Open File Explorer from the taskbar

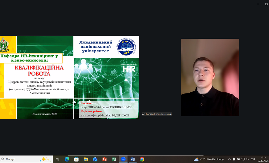[x=86, y=159]
